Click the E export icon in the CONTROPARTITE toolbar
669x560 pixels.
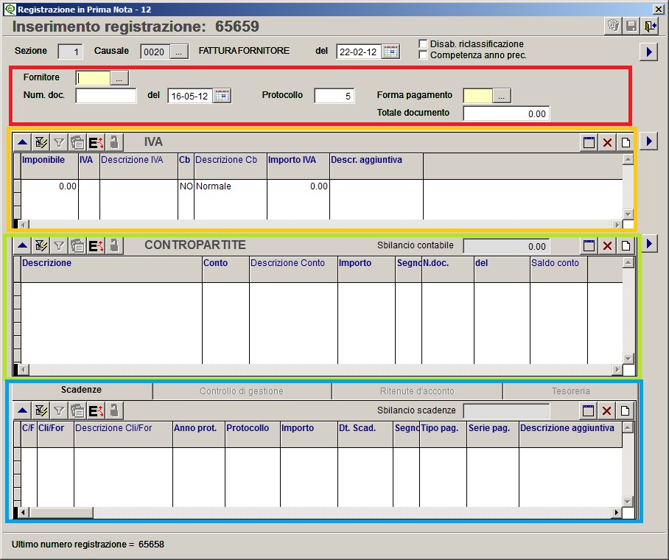(x=96, y=245)
